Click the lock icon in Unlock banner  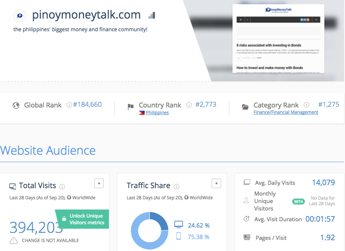click(x=64, y=219)
